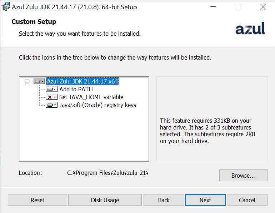The height and width of the screenshot is (213, 275).
Task: Proceed with the Next button
Action: (x=205, y=200)
